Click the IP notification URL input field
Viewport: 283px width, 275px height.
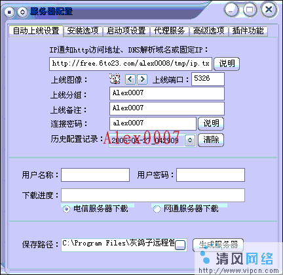coord(130,64)
